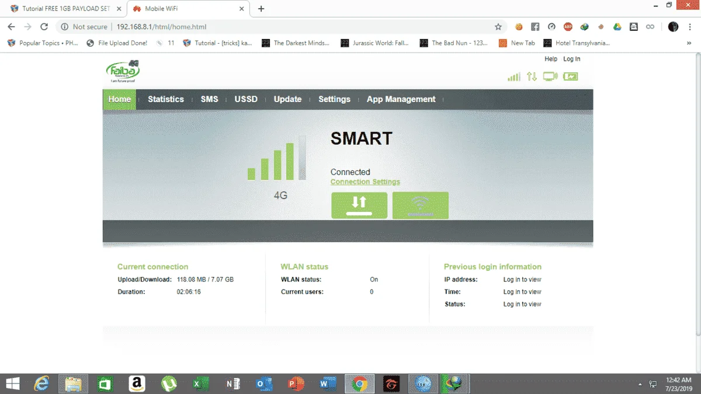Click the upload/download value 118.08 MB / 7.07 GB
The image size is (701, 394).
click(205, 280)
